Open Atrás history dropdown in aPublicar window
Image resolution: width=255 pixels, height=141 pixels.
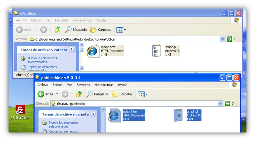[x=35, y=30]
